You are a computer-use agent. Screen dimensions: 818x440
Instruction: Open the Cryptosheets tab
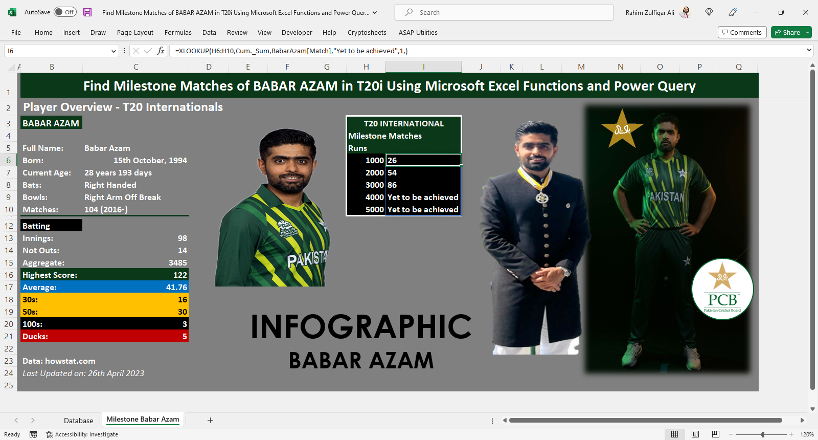click(x=367, y=32)
